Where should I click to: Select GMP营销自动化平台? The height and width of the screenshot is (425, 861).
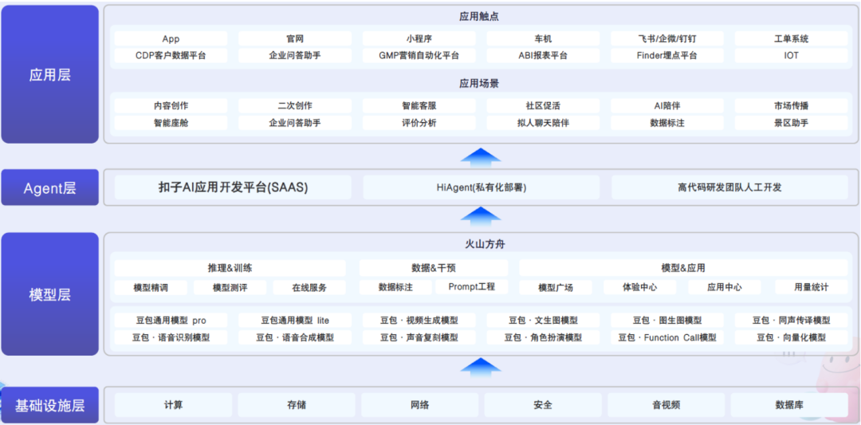(419, 56)
